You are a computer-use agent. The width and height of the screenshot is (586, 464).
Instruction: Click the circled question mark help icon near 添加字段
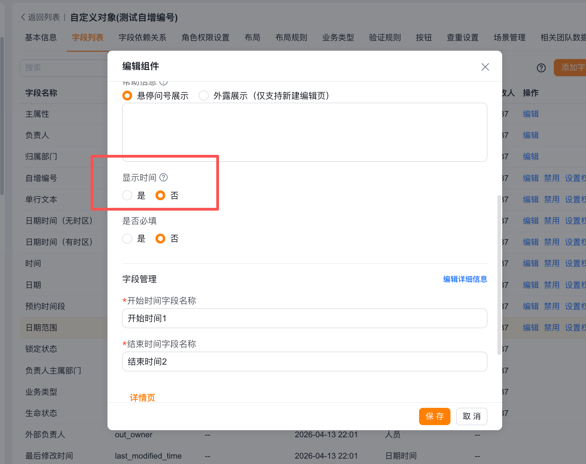pos(541,68)
